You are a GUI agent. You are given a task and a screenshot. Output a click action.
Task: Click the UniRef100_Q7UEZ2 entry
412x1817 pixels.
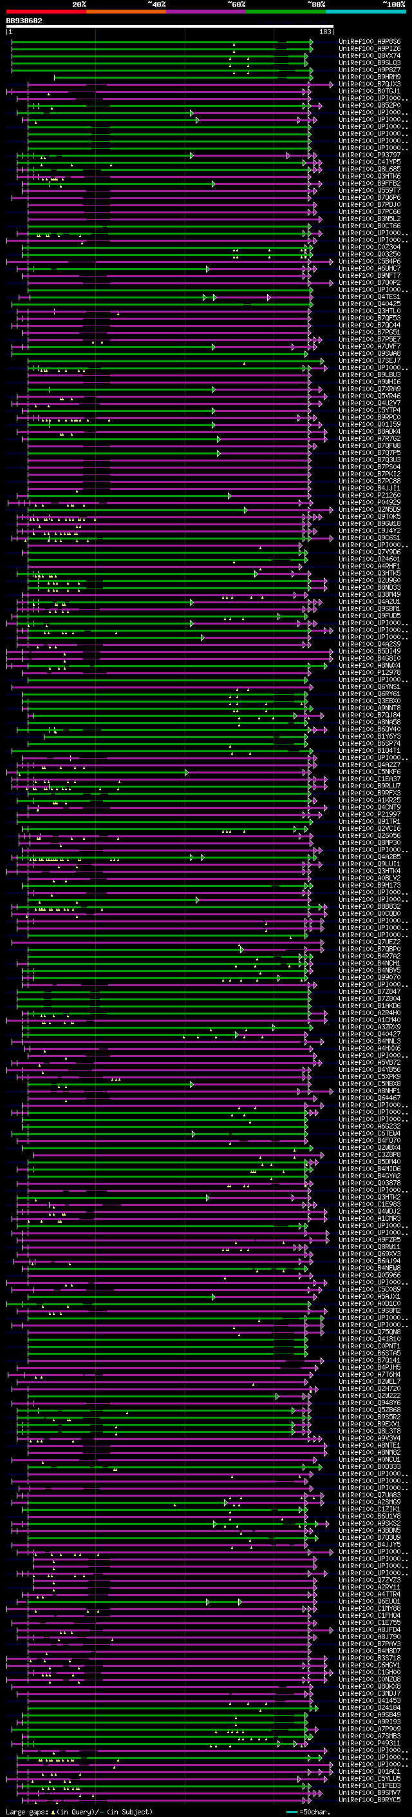point(370,942)
